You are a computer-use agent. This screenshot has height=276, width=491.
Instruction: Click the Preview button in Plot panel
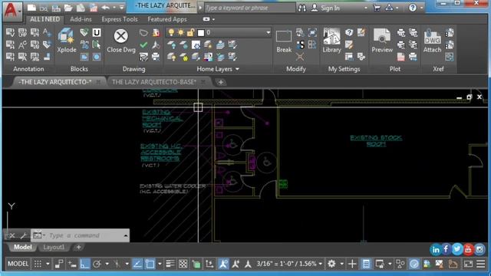point(382,41)
